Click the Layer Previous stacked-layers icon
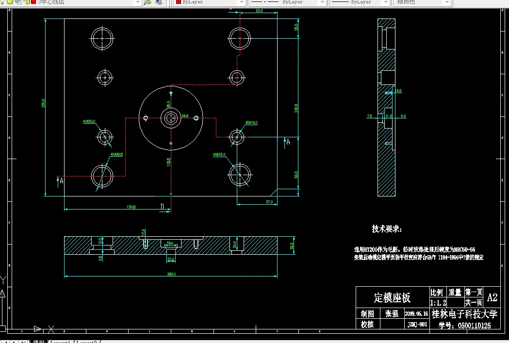The width and height of the screenshot is (509, 343). (159, 2)
